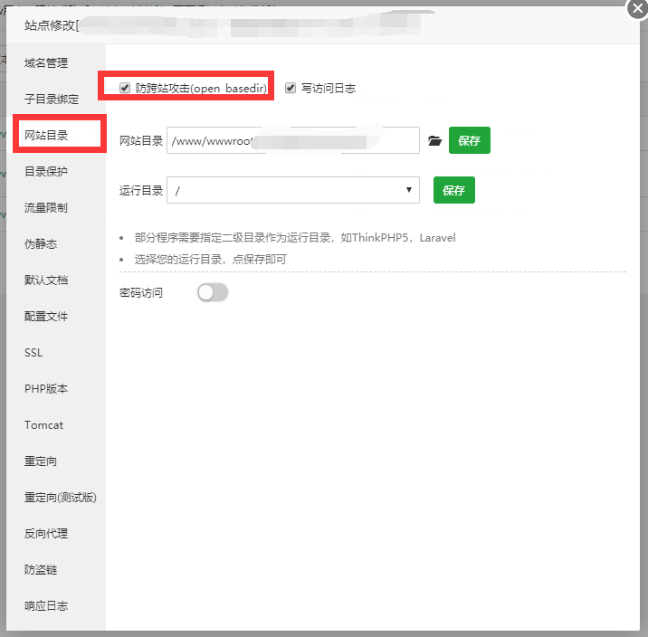The image size is (648, 637).
Task: Open the 配置文件 tab
Action: point(46,317)
